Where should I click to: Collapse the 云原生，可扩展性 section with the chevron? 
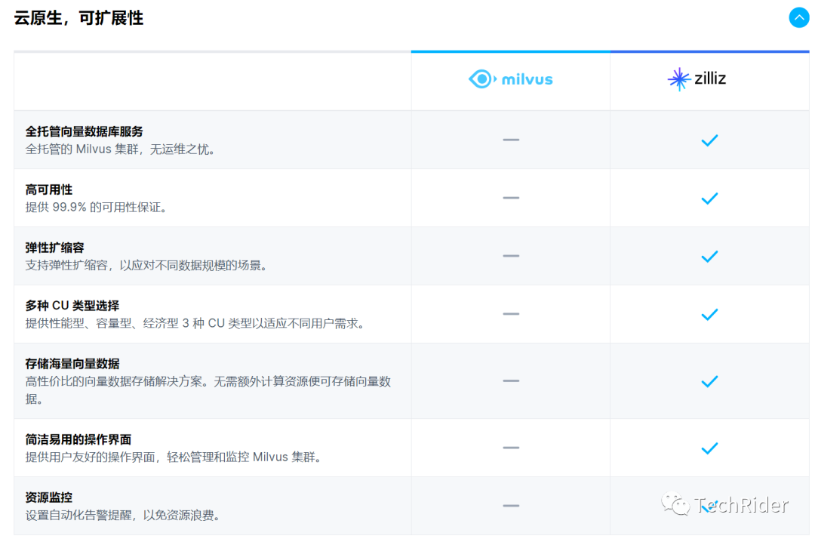(799, 17)
